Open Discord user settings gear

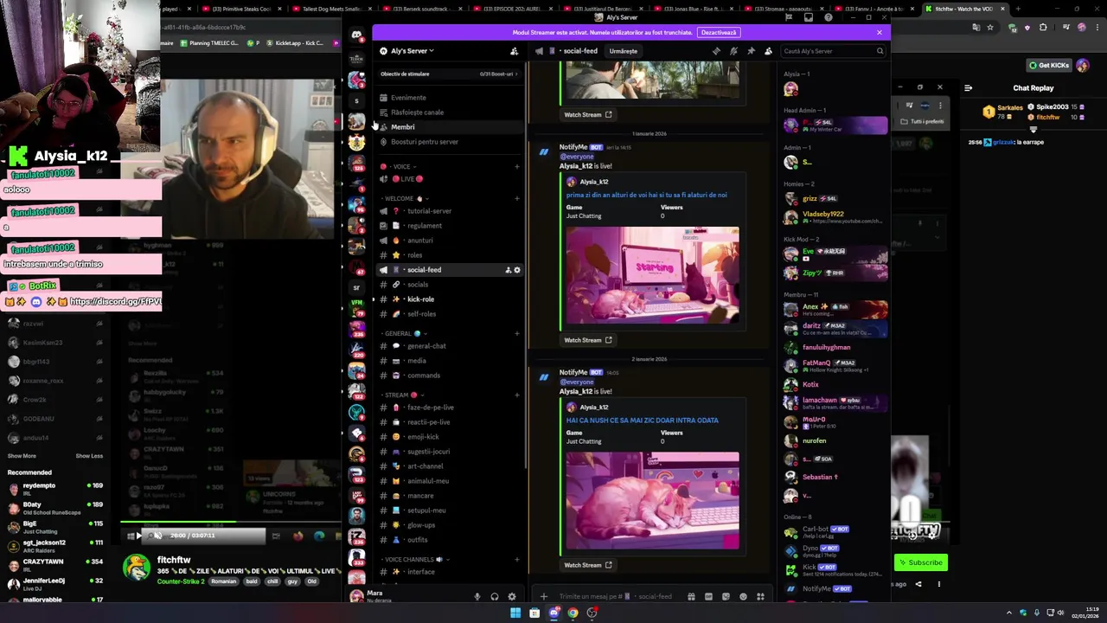point(512,596)
